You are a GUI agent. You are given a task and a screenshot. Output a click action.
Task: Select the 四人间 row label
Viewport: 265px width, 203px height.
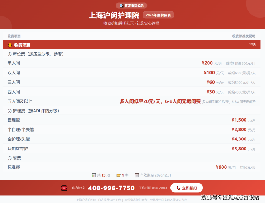click(x=14, y=92)
